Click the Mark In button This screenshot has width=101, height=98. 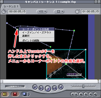point(72,94)
